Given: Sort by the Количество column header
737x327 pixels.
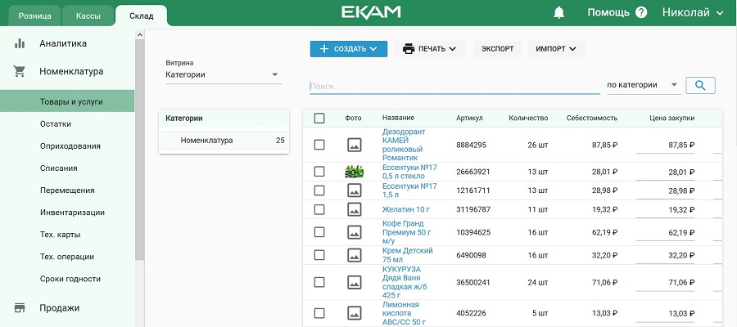Looking at the screenshot, I should pos(528,119).
